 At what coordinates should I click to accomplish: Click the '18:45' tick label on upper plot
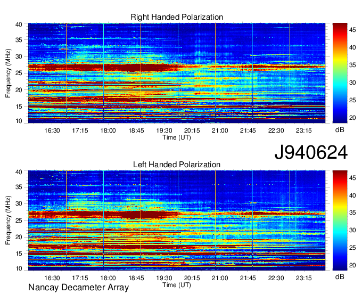[136, 130]
